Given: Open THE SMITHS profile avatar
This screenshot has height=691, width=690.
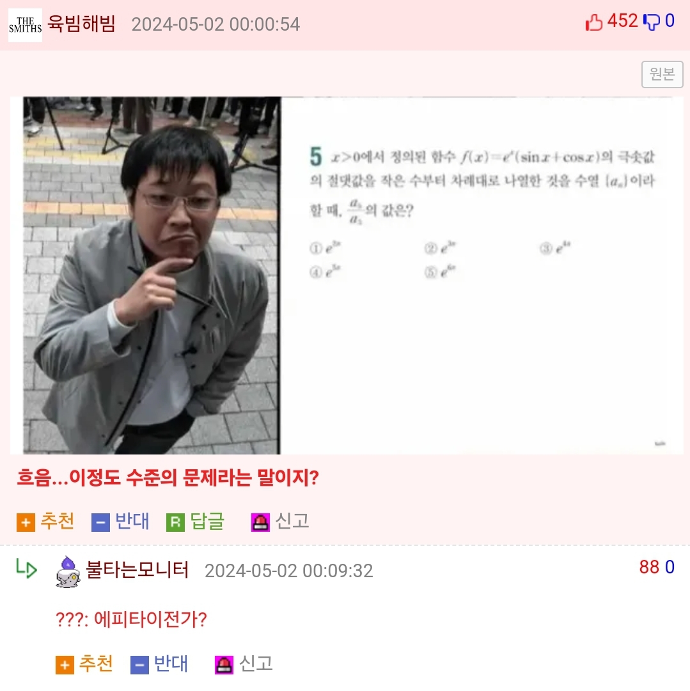Looking at the screenshot, I should coord(25,25).
